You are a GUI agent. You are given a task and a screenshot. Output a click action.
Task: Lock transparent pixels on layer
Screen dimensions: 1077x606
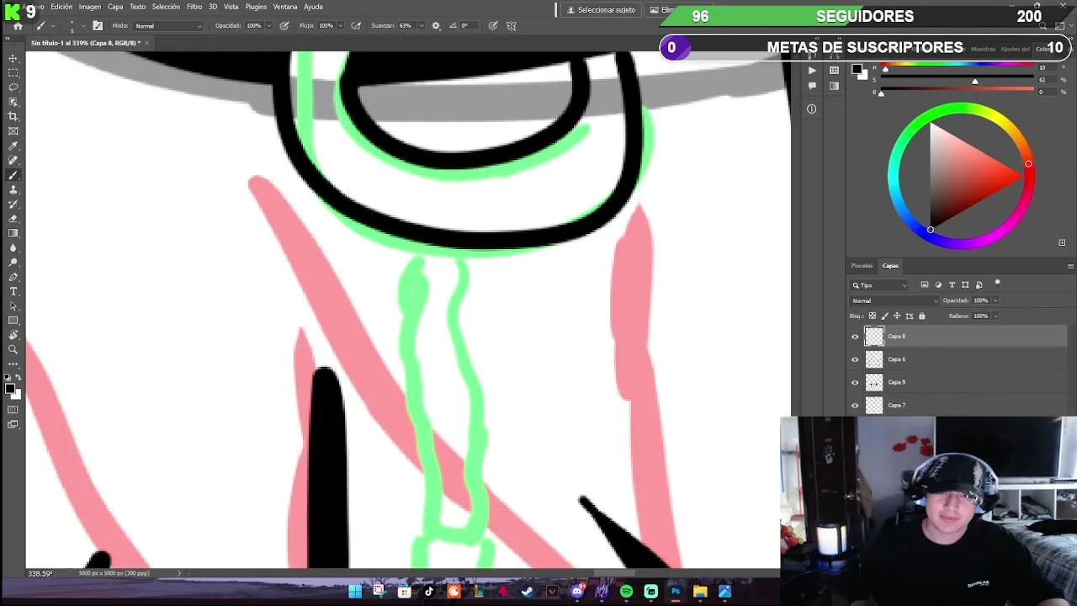(872, 316)
